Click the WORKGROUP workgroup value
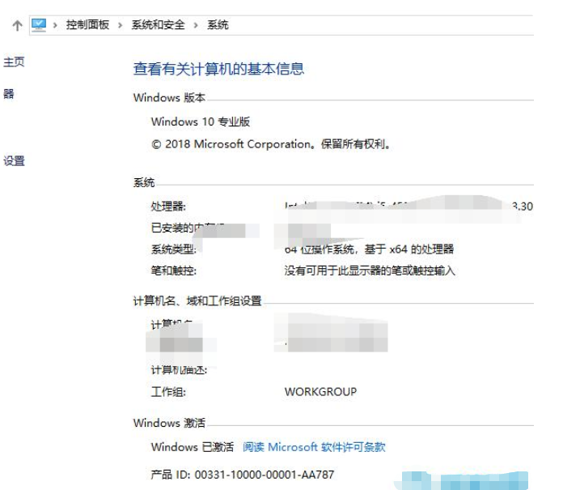This screenshot has height=490, width=563. (320, 391)
